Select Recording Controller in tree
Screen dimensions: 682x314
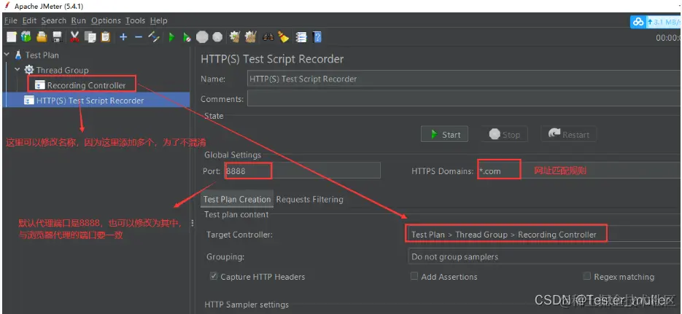pyautogui.click(x=87, y=85)
